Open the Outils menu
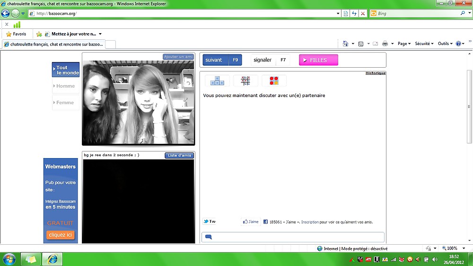 pyautogui.click(x=445, y=44)
